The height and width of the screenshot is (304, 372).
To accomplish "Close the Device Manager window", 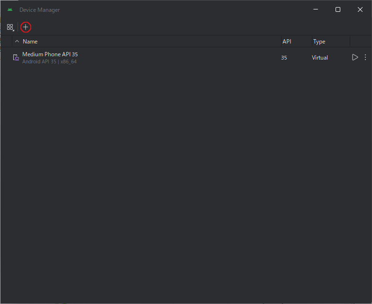I will pyautogui.click(x=360, y=9).
